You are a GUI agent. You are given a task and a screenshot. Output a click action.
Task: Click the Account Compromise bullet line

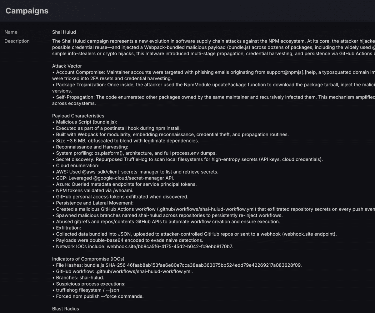click(x=156, y=72)
